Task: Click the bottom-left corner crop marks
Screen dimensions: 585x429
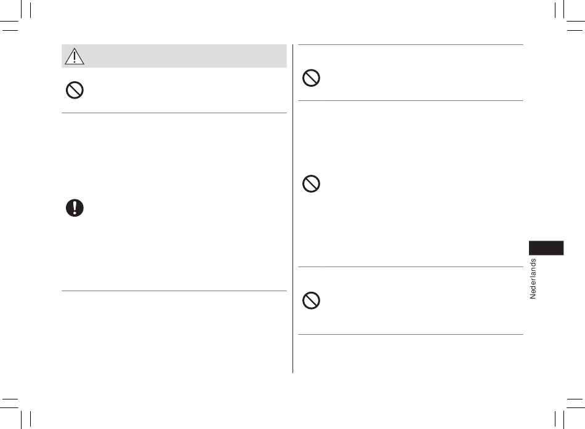Action: coord(15,414)
